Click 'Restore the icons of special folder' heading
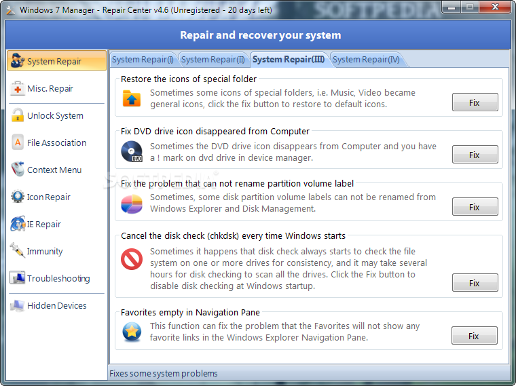516x386 pixels. [189, 79]
